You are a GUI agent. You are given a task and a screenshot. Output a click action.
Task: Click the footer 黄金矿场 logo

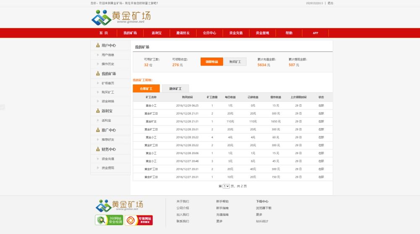(119, 205)
